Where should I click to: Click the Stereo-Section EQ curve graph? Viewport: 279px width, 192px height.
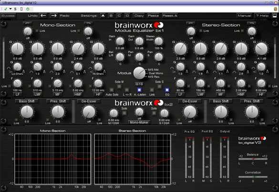pos(132,159)
